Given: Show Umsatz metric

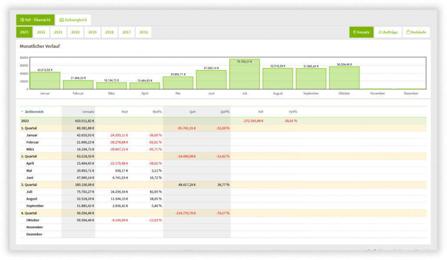Looking at the screenshot, I should [362, 32].
